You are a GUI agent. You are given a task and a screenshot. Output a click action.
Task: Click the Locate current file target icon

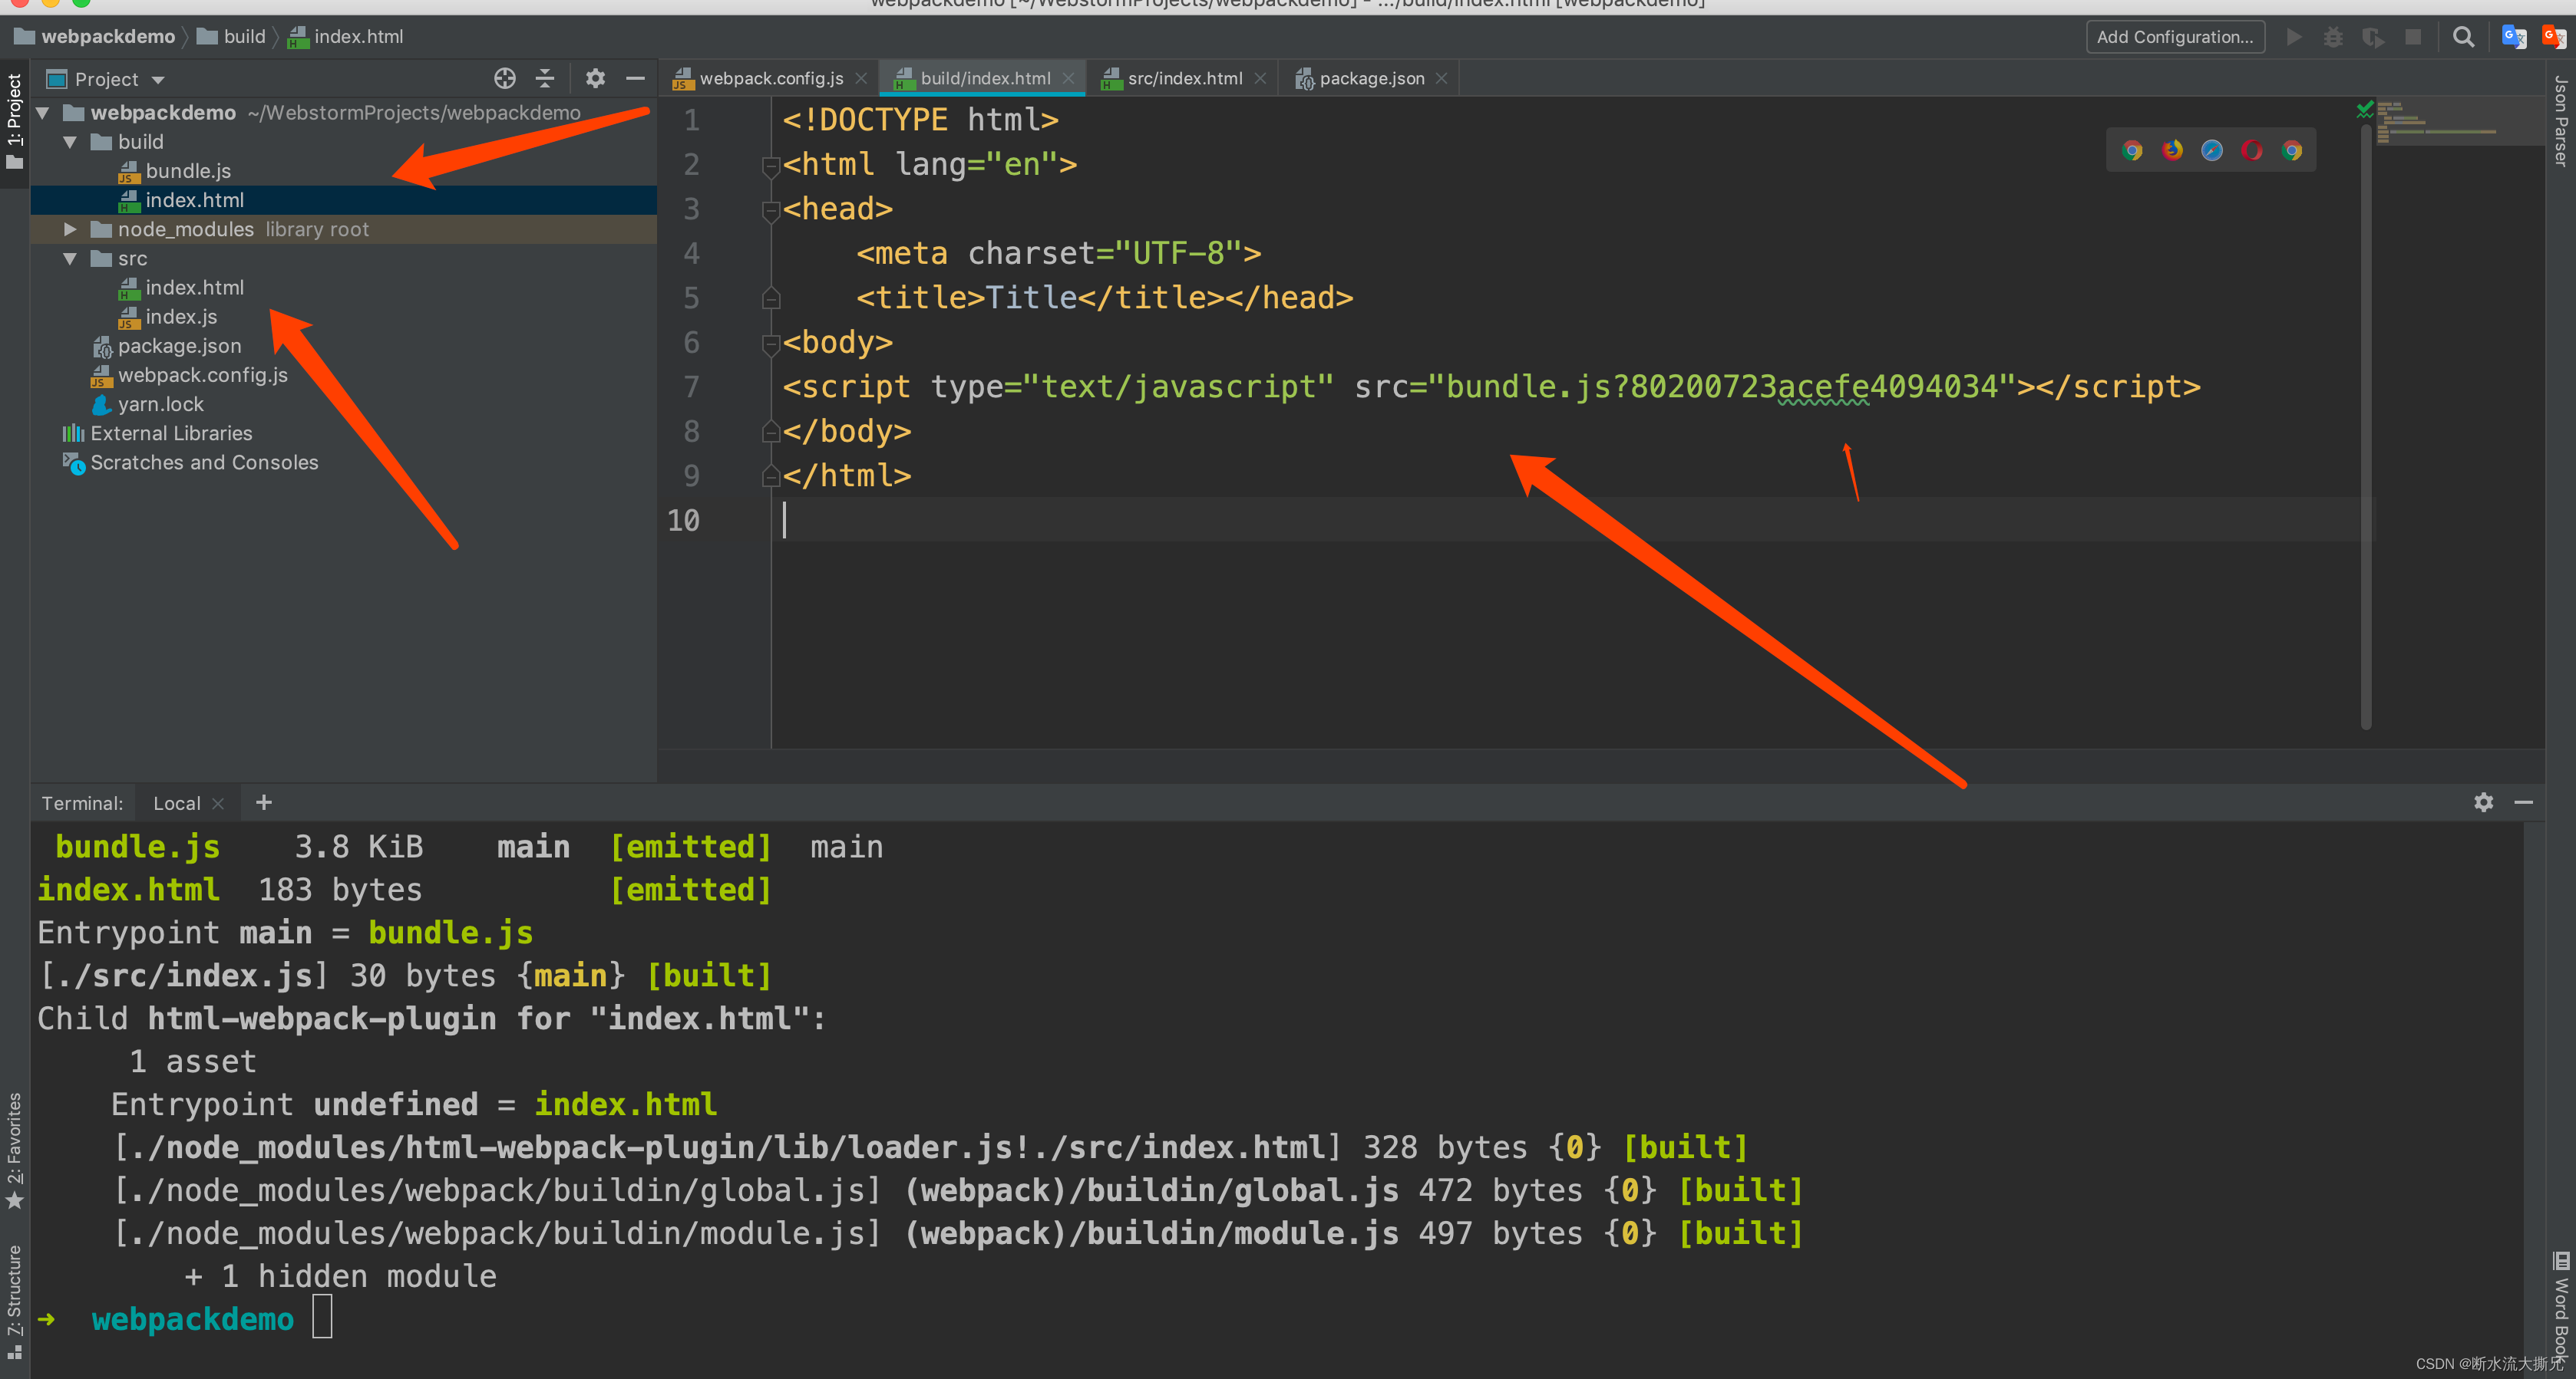[505, 78]
